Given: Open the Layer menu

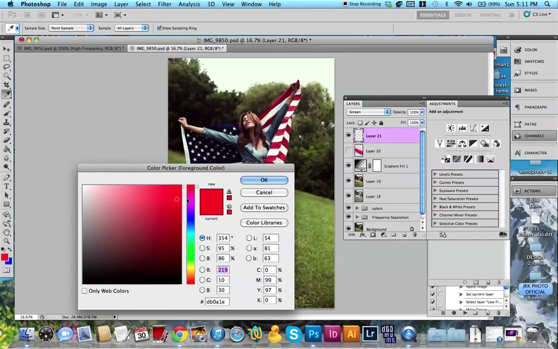Looking at the screenshot, I should (121, 4).
